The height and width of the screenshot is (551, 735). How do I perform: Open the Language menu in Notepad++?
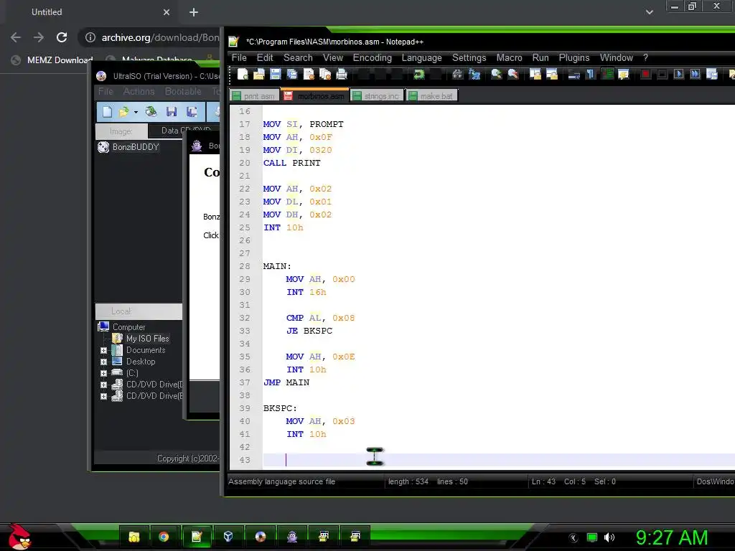tap(421, 57)
